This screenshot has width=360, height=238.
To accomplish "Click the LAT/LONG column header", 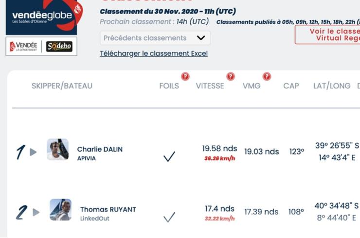I will coord(332,86).
